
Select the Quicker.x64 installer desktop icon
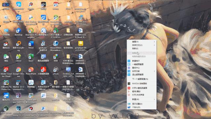pyautogui.click(x=81, y=20)
